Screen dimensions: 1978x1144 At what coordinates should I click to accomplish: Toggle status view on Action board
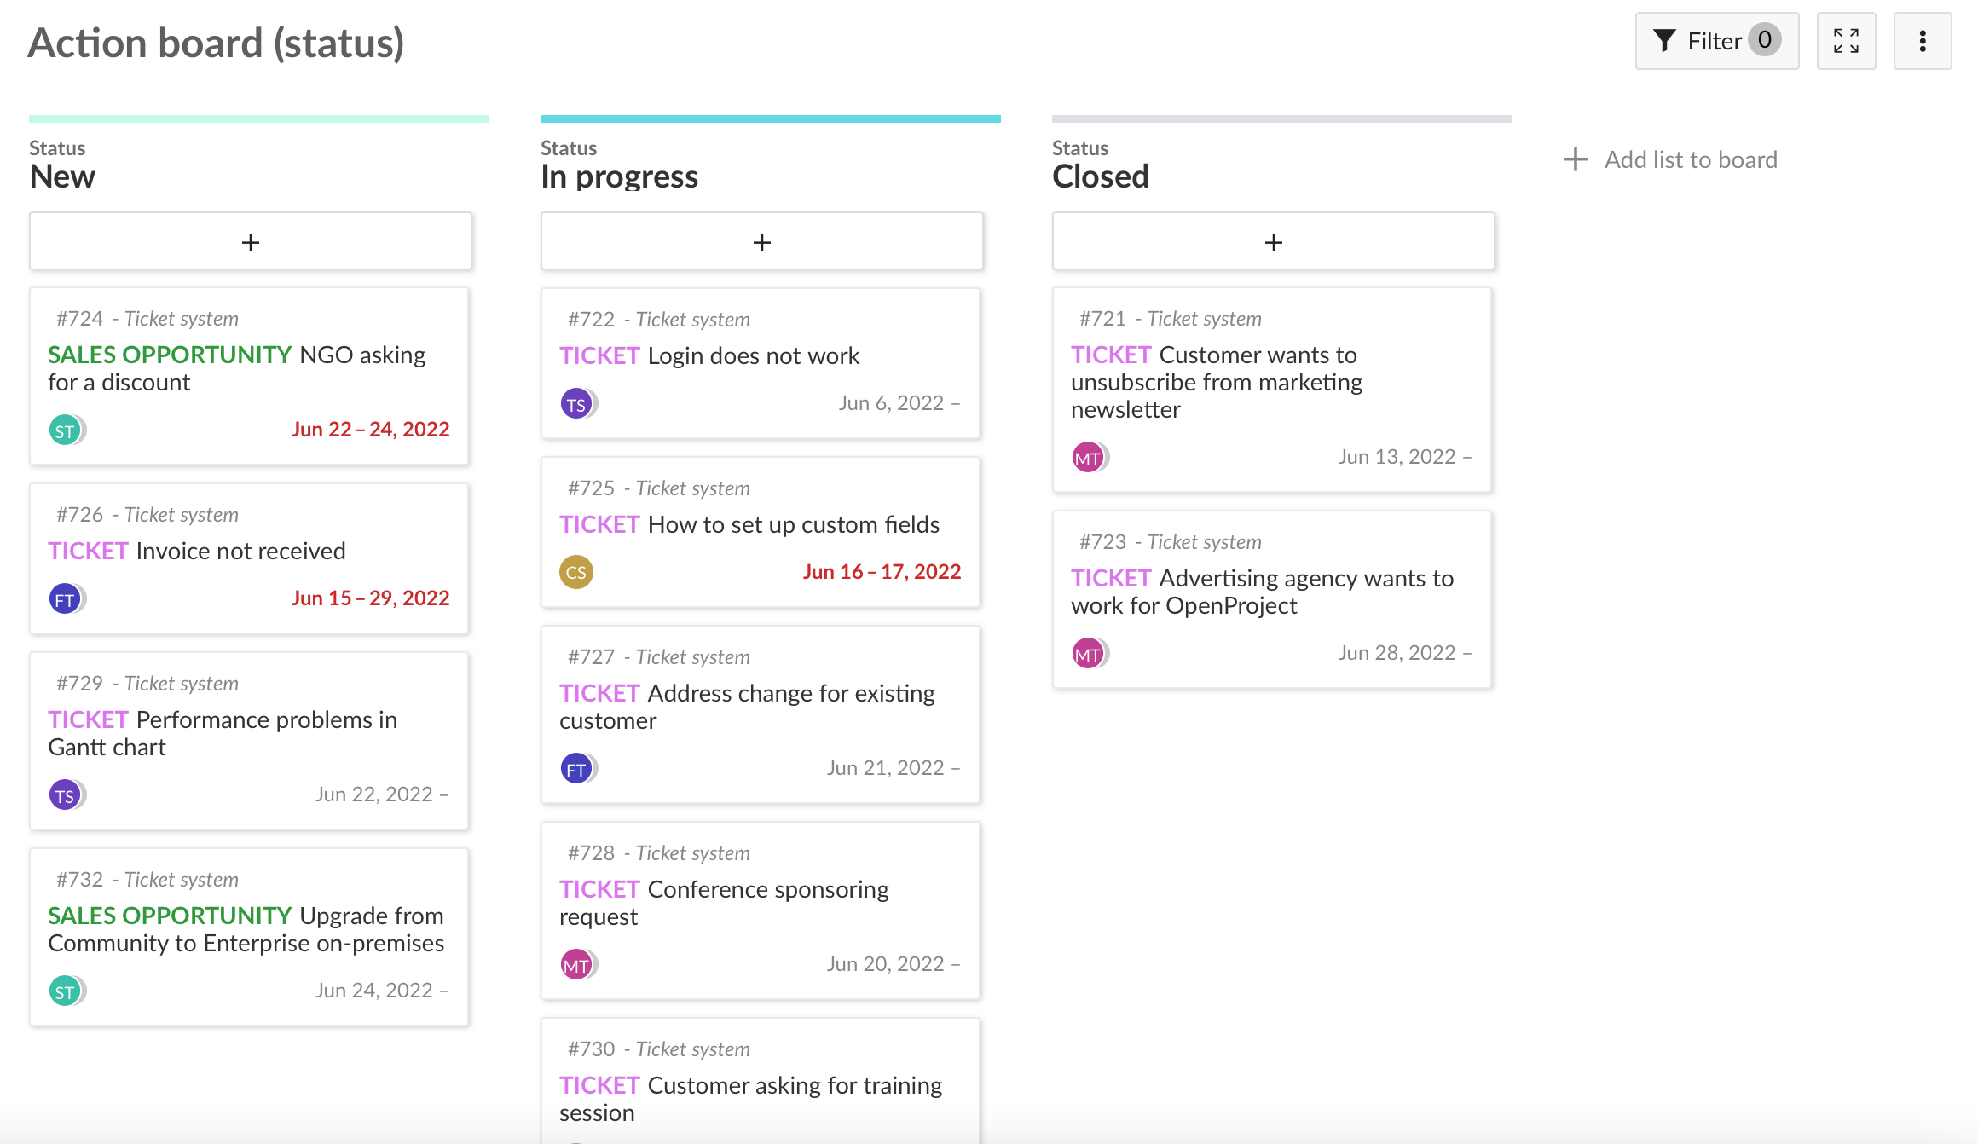tap(1846, 41)
